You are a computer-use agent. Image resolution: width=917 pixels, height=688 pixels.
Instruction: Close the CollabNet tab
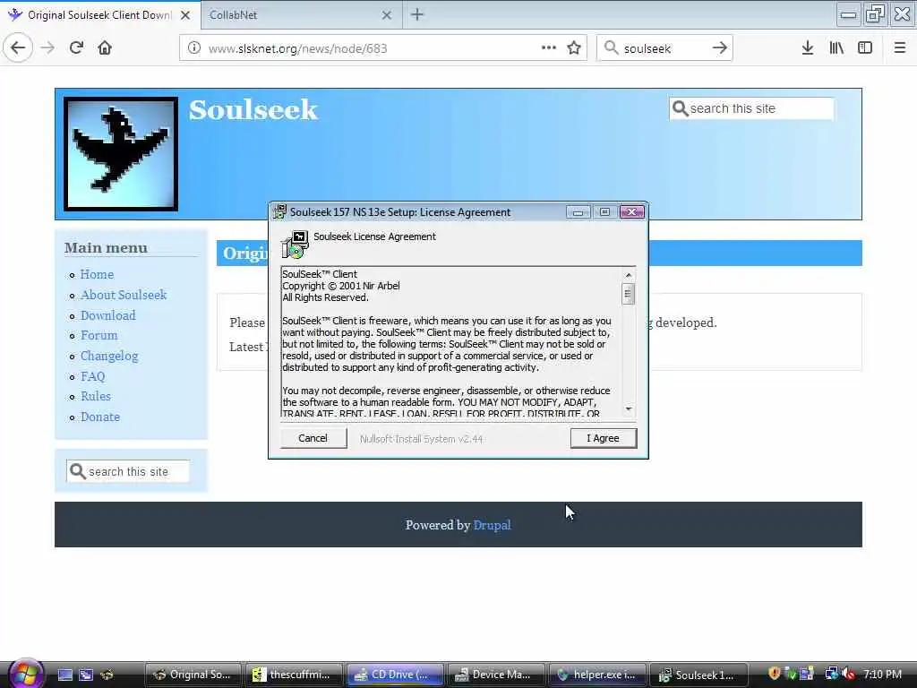[x=387, y=15]
